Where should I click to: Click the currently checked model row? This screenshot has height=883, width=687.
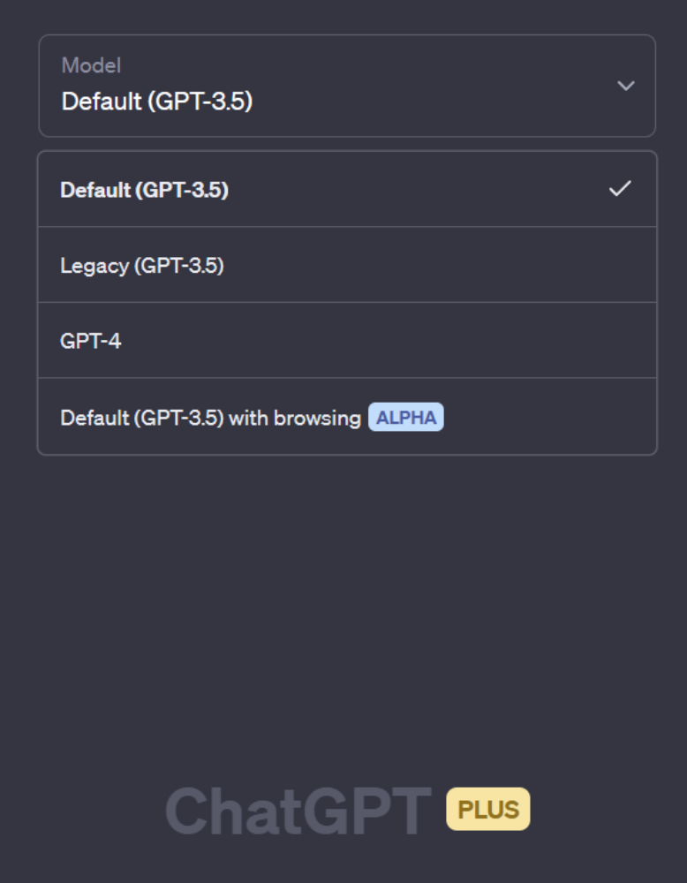[x=346, y=189]
